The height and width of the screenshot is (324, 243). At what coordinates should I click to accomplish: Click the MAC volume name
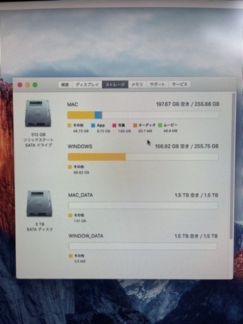click(x=73, y=104)
